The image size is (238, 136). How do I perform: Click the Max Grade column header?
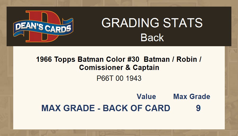click(x=192, y=97)
